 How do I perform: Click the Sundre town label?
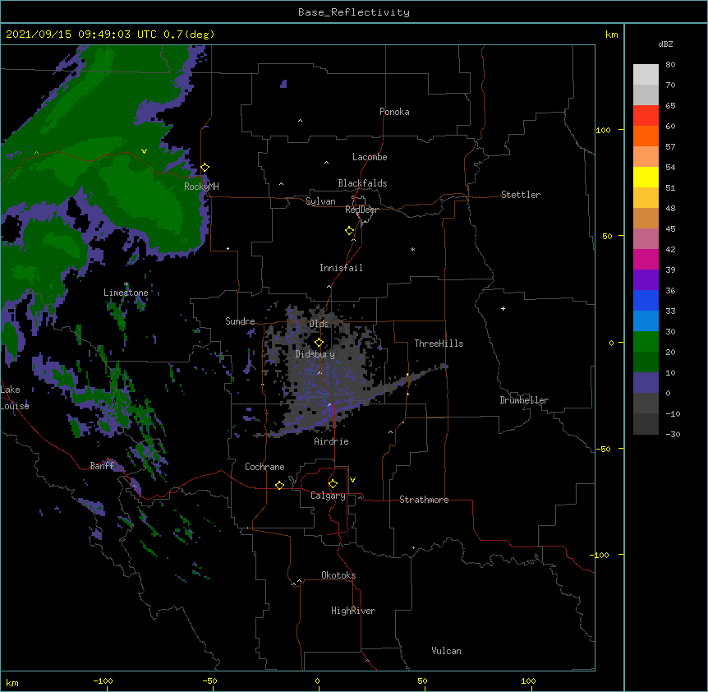[240, 321]
